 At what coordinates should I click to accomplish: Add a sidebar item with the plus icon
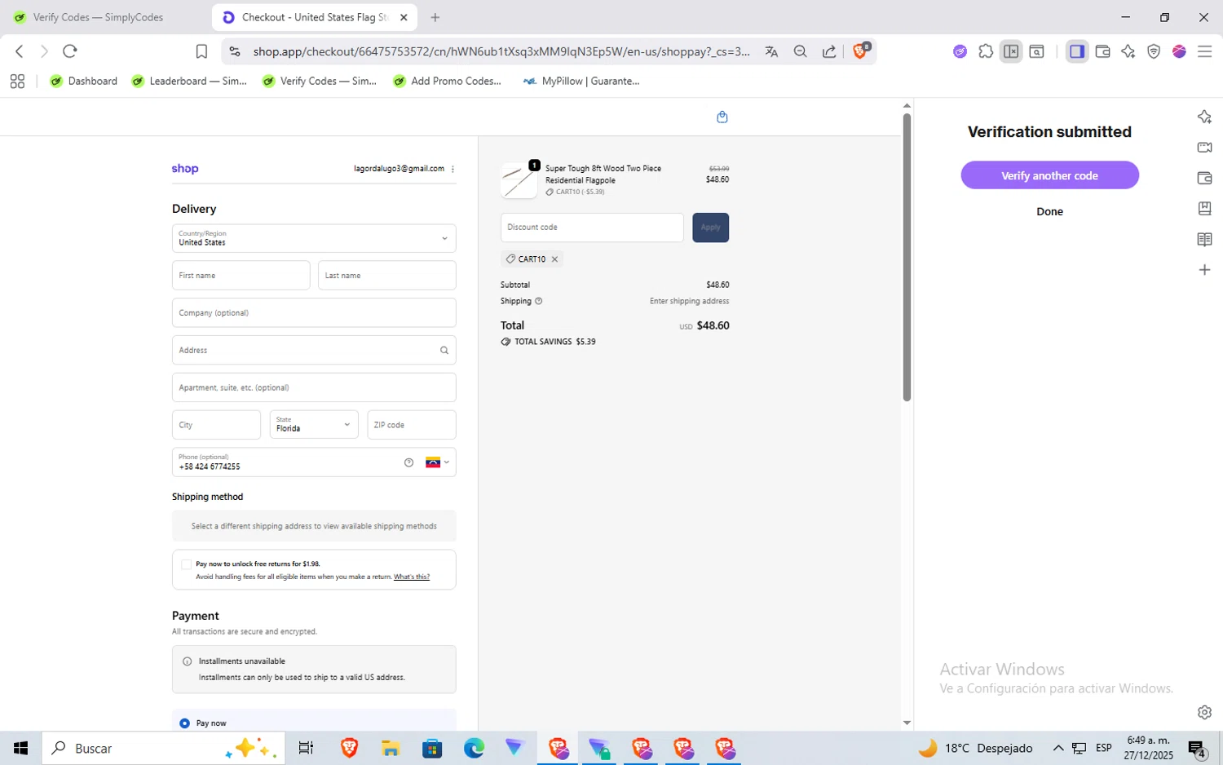tap(1204, 270)
